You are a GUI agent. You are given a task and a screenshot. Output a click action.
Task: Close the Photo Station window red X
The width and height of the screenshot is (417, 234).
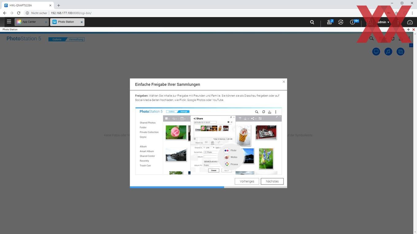[414, 30]
